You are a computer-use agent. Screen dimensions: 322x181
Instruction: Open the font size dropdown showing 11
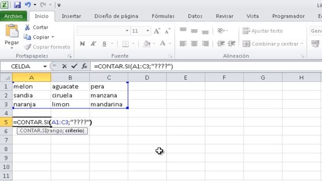coord(147,31)
